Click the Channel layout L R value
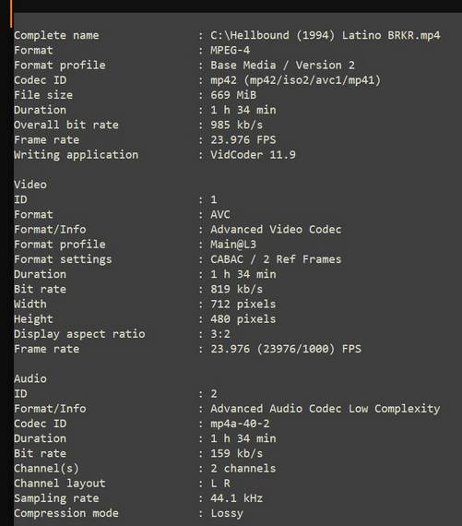Image resolution: width=462 pixels, height=526 pixels. click(220, 484)
